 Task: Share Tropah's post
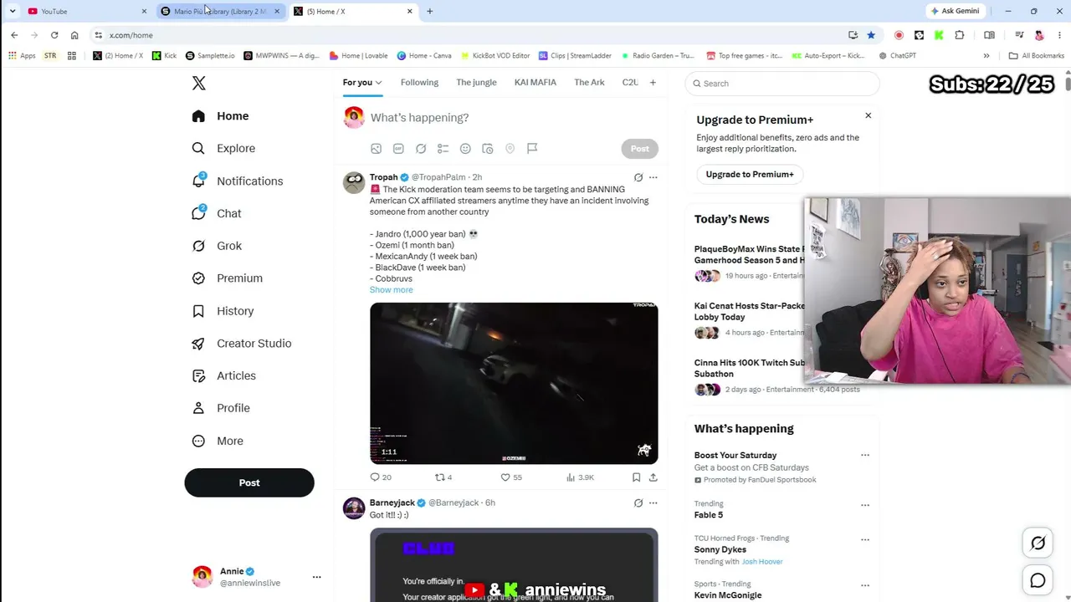pyautogui.click(x=653, y=477)
